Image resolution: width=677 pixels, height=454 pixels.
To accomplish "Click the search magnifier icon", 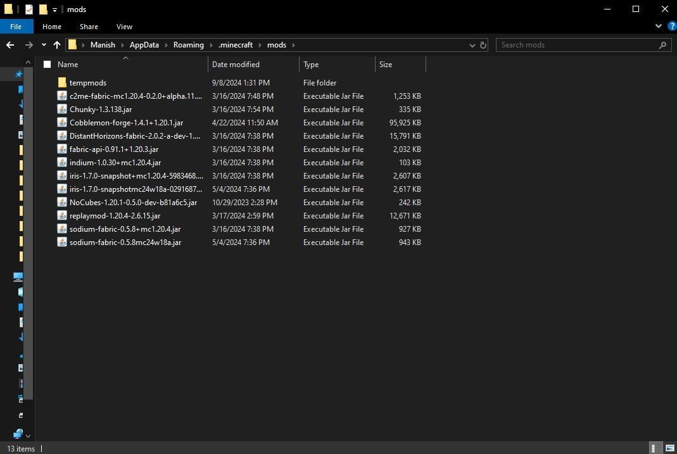I will [x=663, y=45].
